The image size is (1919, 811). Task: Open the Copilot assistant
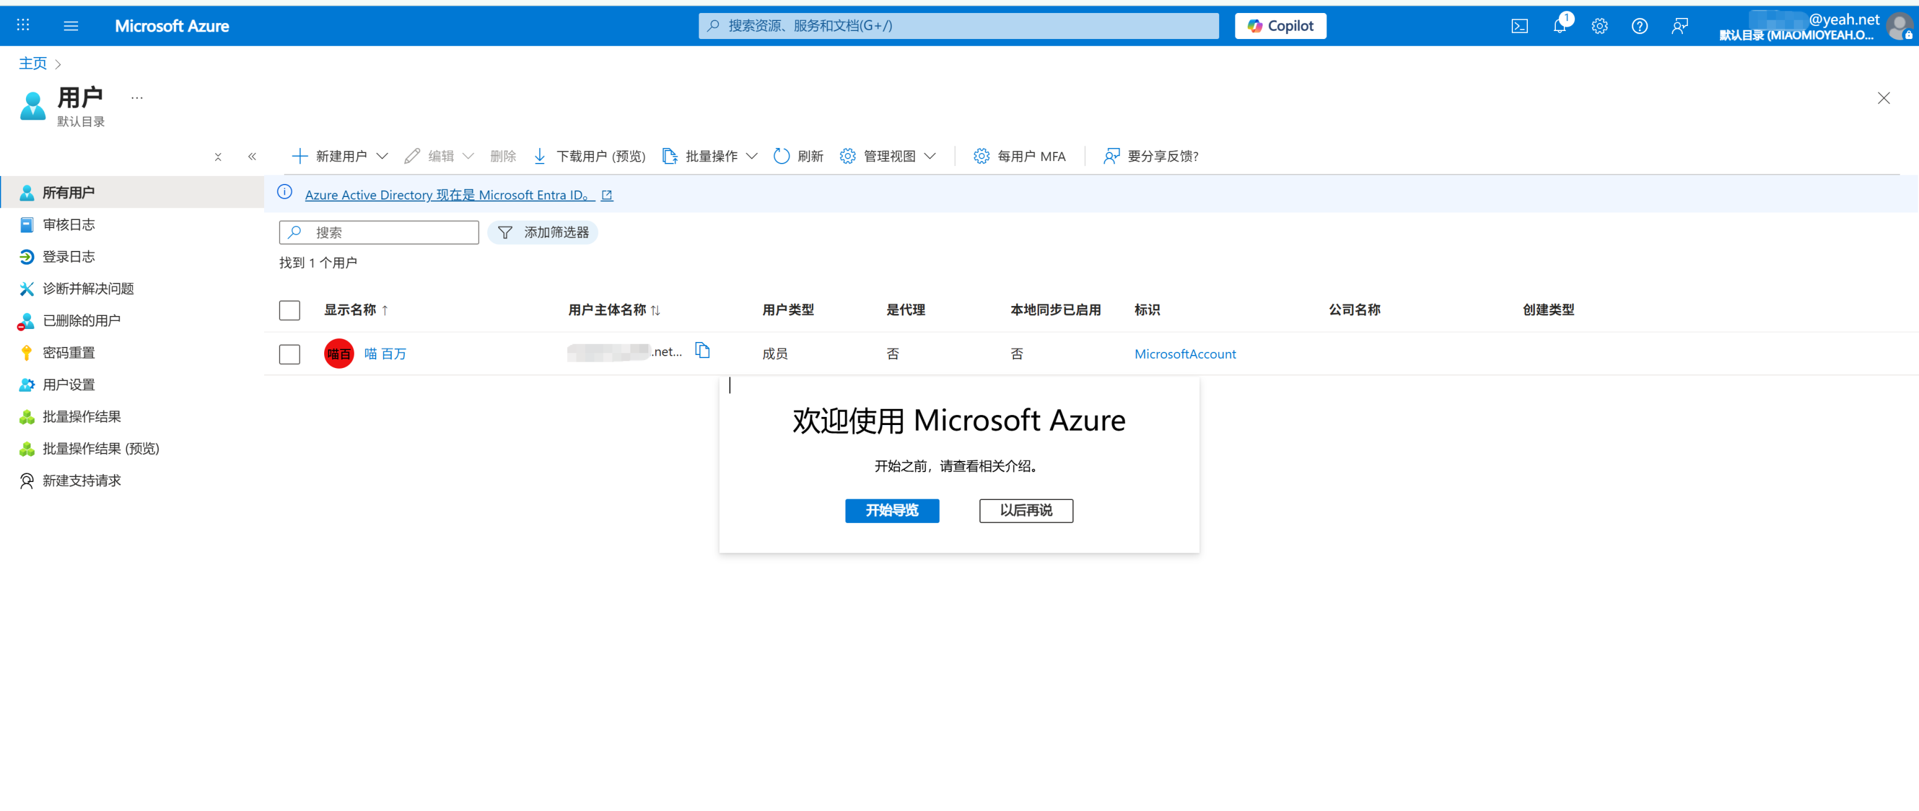pyautogui.click(x=1280, y=25)
